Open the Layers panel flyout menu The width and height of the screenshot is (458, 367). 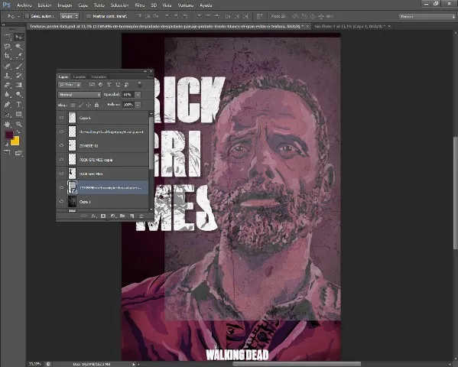pos(149,77)
